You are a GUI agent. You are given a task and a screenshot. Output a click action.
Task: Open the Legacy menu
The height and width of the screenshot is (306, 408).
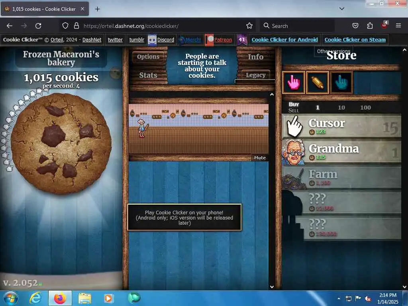click(255, 75)
